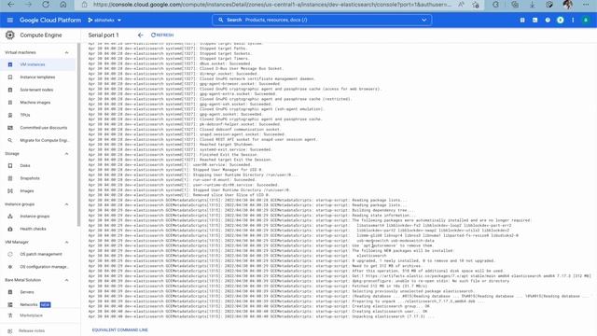Open the help question mark icon

click(548, 20)
